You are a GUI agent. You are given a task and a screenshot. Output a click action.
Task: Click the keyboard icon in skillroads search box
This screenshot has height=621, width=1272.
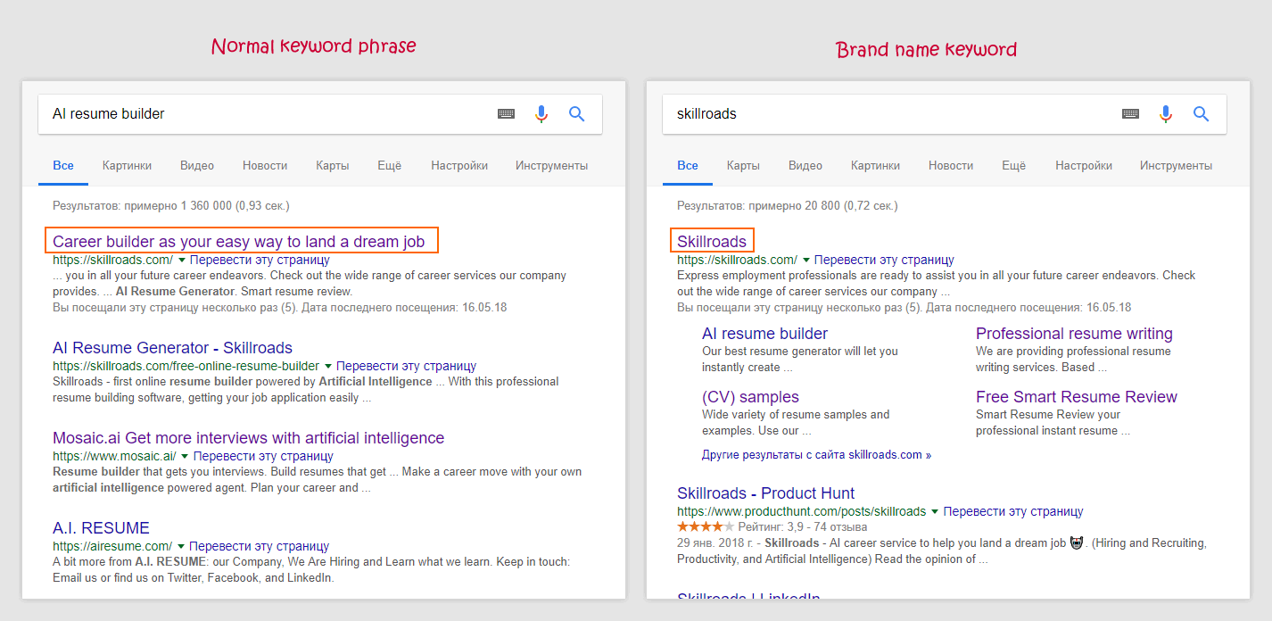(x=1130, y=113)
